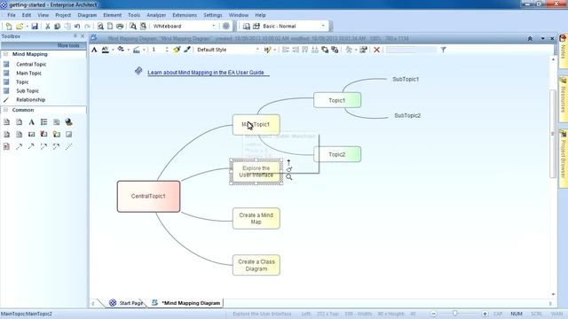The height and width of the screenshot is (319, 568).
Task: Select the Main Topic toolbox item
Action: (28, 73)
